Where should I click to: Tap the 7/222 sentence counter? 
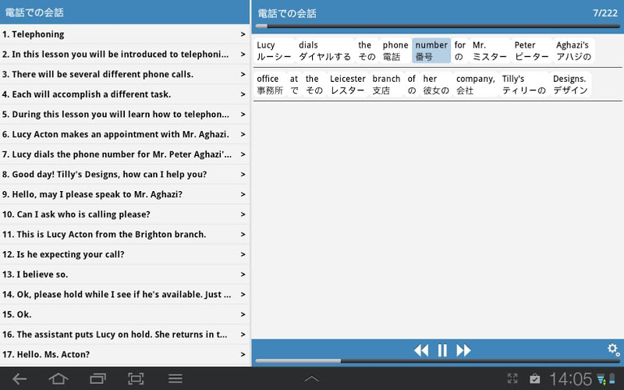[x=605, y=13]
